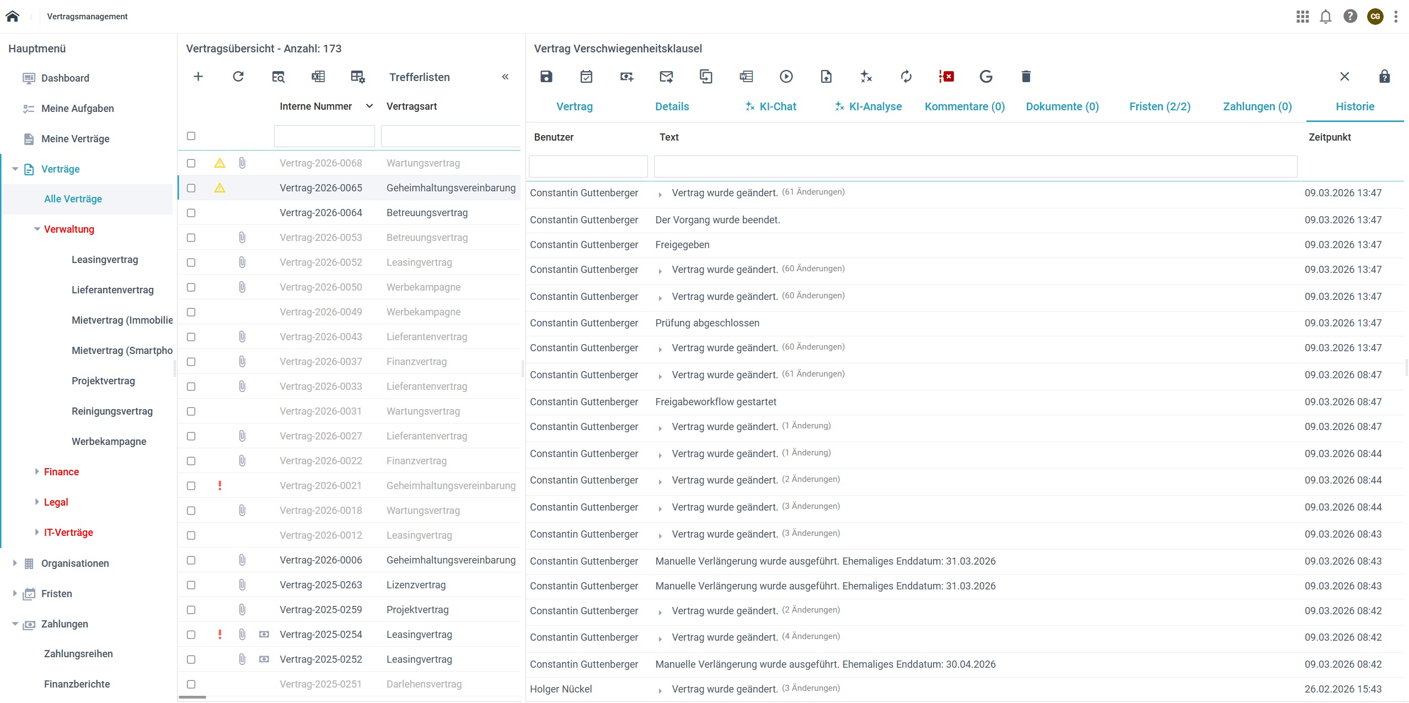
Task: Collapse the Verwaltung tree node
Action: [x=37, y=229]
